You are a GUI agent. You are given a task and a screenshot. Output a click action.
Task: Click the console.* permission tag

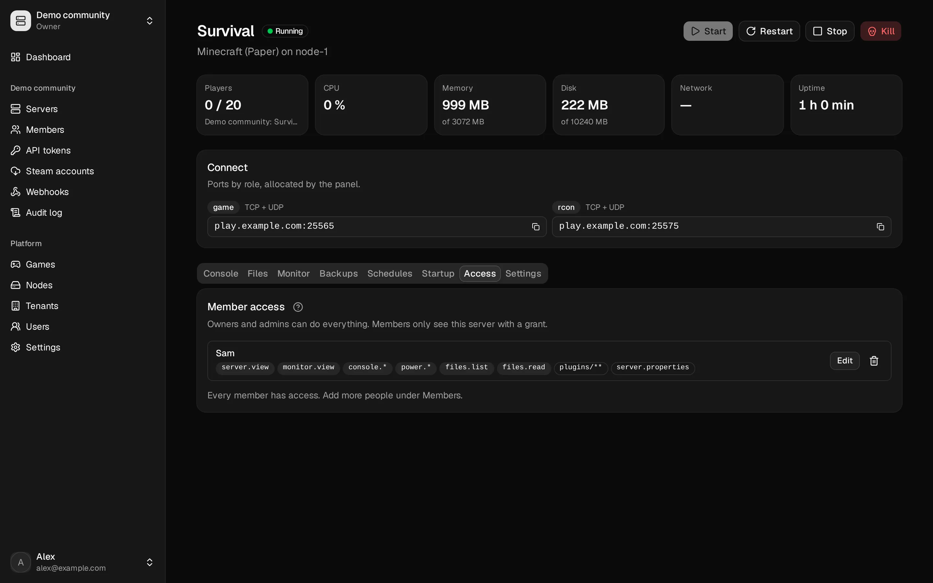pos(367,368)
